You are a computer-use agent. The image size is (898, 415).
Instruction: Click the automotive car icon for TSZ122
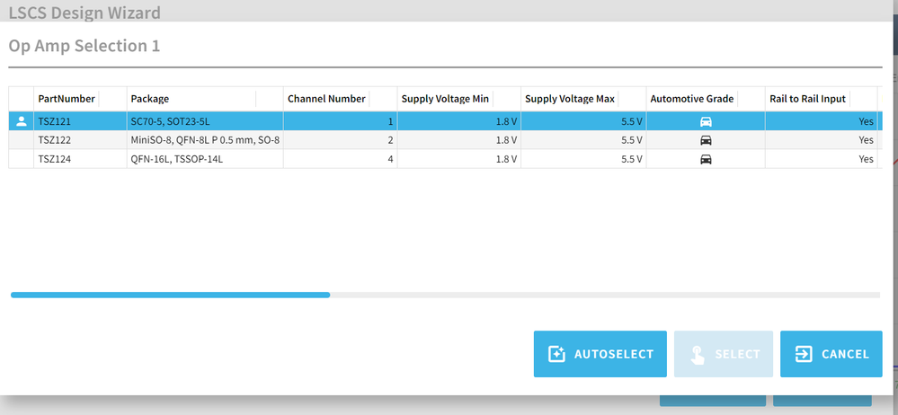707,140
